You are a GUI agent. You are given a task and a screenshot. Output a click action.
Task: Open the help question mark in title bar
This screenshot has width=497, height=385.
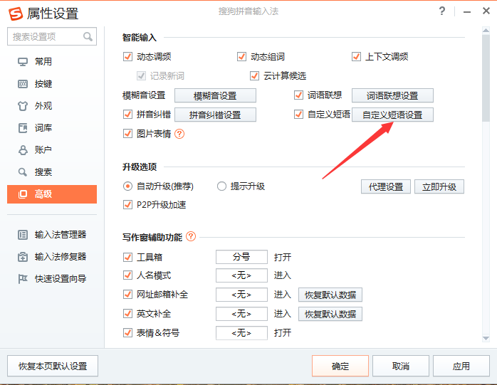442,11
